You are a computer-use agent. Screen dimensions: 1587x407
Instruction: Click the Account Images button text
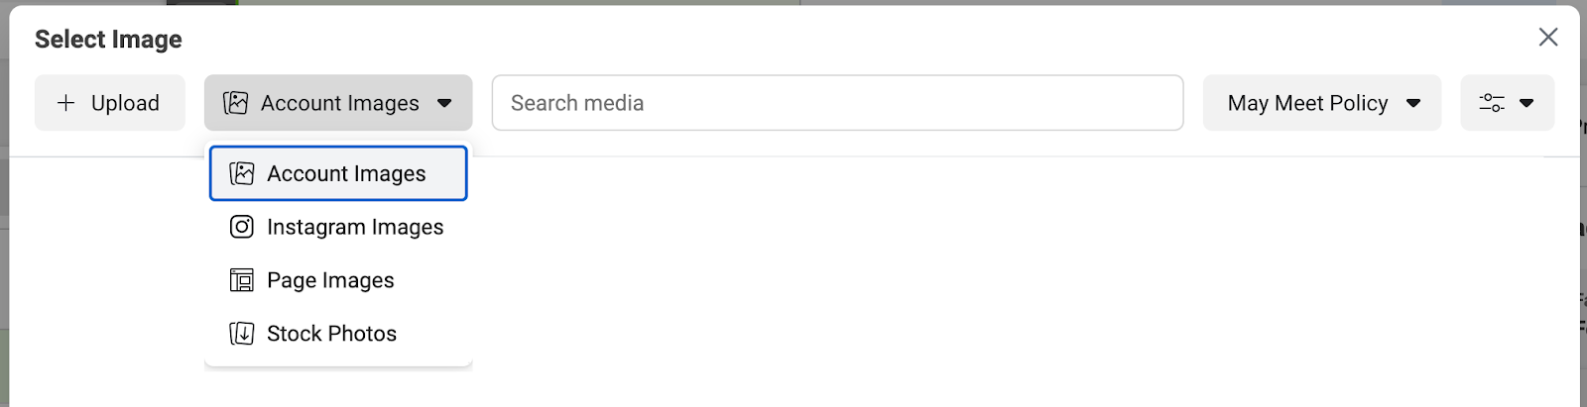coord(340,103)
